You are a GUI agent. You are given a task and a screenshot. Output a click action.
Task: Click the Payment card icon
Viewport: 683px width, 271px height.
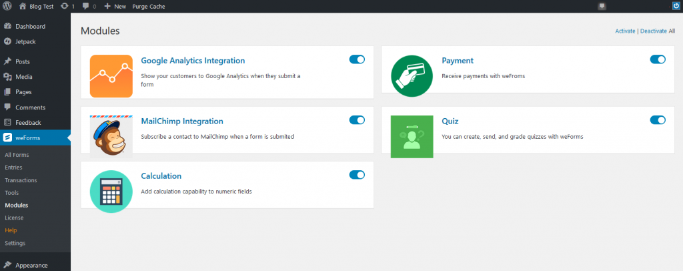pos(412,76)
